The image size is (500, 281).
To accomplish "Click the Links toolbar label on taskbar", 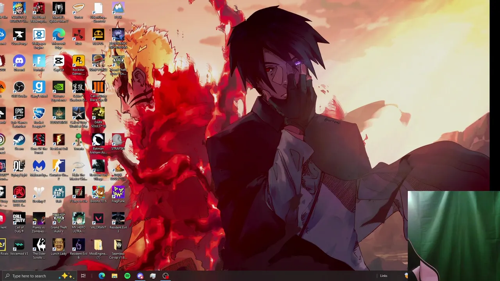I will pyautogui.click(x=384, y=276).
